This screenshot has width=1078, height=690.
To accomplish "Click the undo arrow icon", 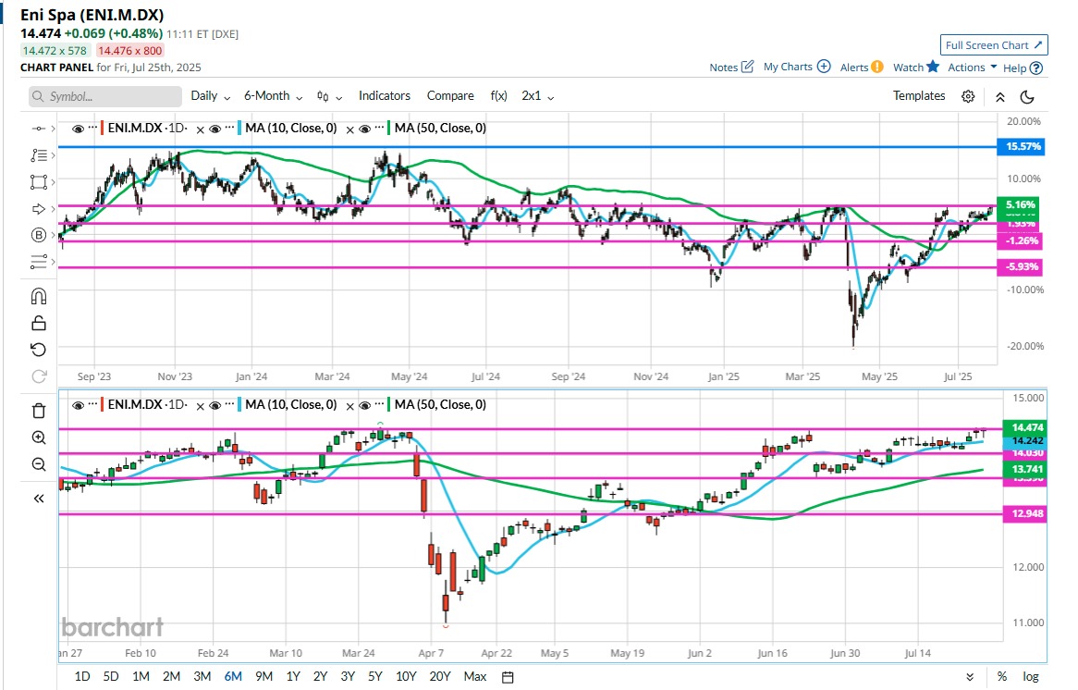I will [x=39, y=350].
